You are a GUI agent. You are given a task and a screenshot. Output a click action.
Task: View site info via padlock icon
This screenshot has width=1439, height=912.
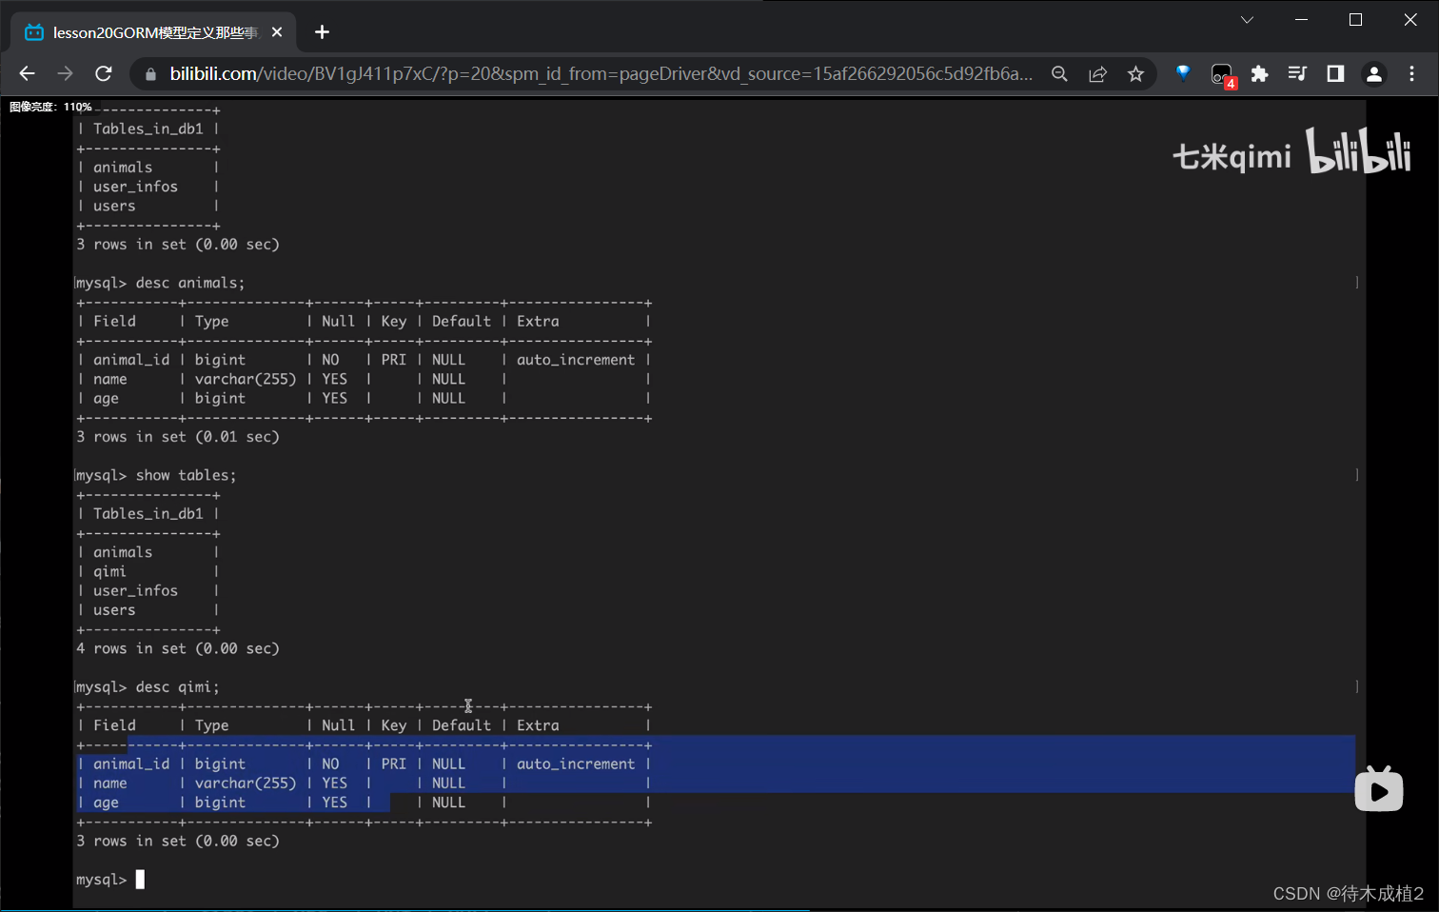click(149, 74)
